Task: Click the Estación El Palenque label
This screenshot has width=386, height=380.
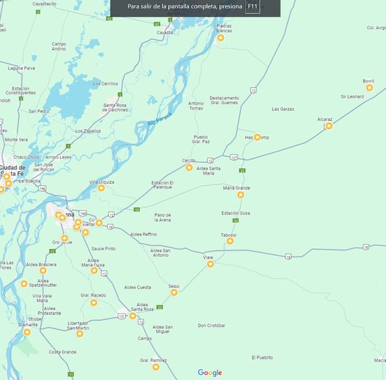Action: tap(162, 184)
